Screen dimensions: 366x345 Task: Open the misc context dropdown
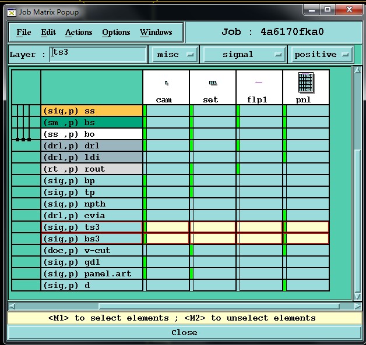[175, 55]
